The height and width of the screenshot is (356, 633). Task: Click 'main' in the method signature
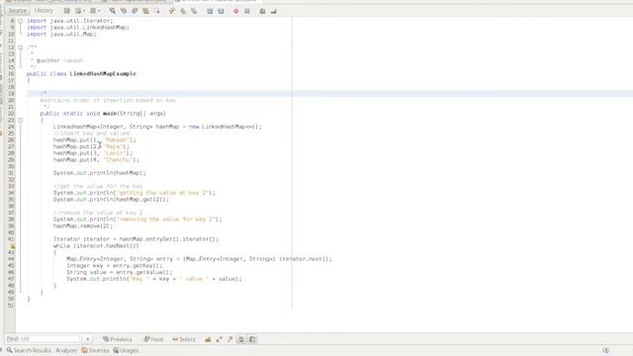110,114
